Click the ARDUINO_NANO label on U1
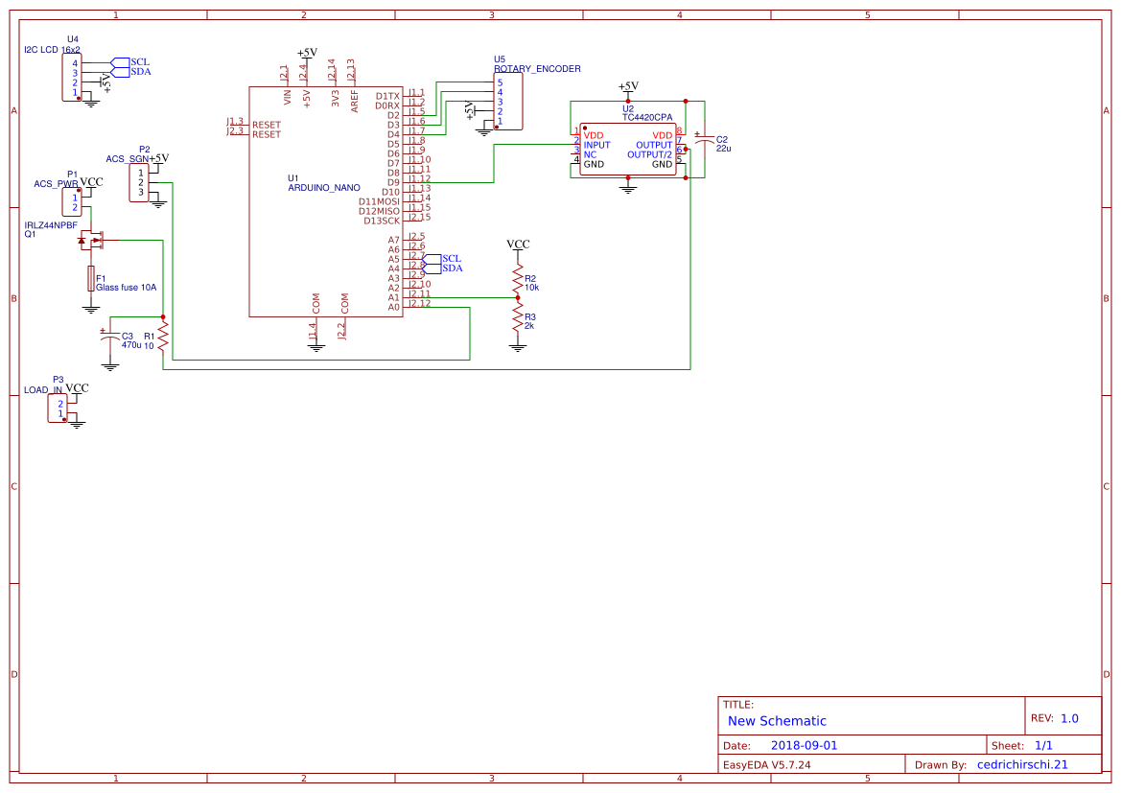This screenshot has height=793, width=1121. tap(324, 188)
